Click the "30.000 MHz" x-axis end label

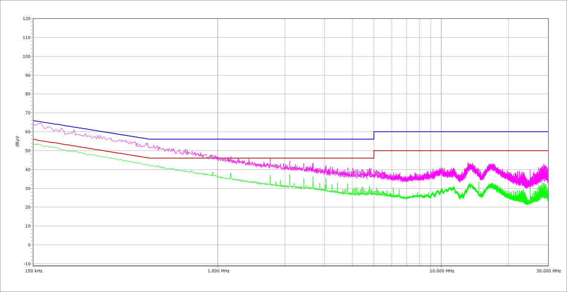pos(548,271)
